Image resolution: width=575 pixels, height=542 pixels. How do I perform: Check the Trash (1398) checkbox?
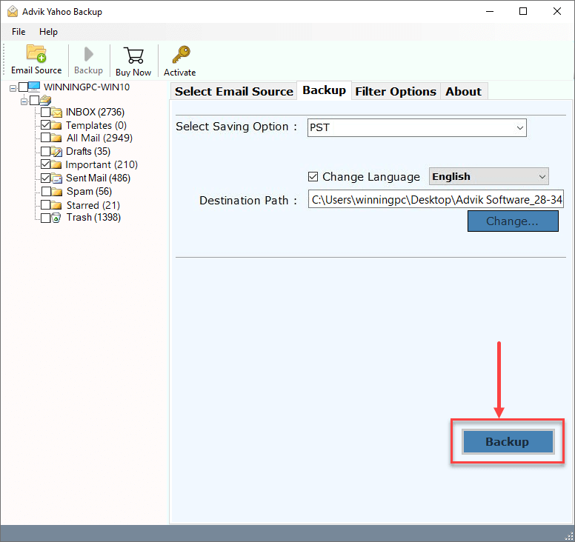pyautogui.click(x=46, y=218)
